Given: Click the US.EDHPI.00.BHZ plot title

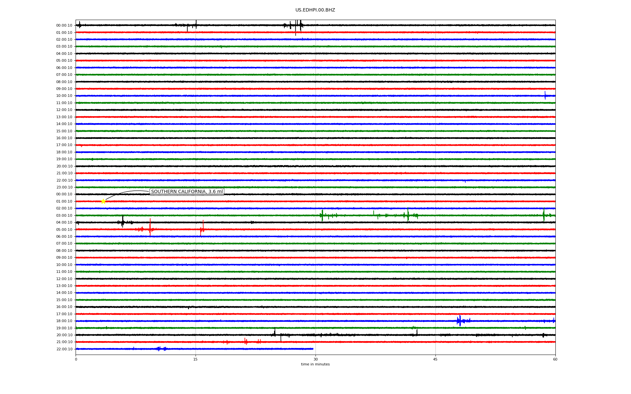Looking at the screenshot, I should 315,10.
